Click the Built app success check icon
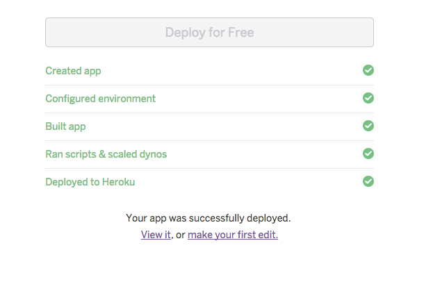Viewport: 433px width, 307px height. (x=368, y=126)
